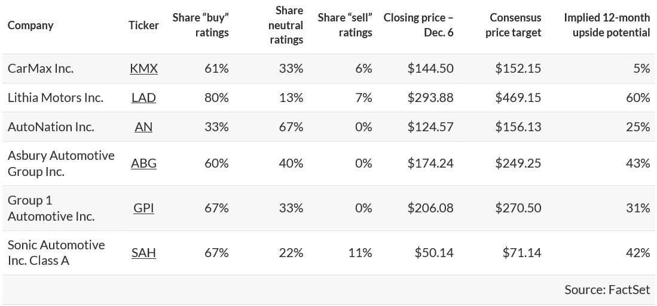
Task: Click Share "sell" ratings header
Action: pos(345,25)
